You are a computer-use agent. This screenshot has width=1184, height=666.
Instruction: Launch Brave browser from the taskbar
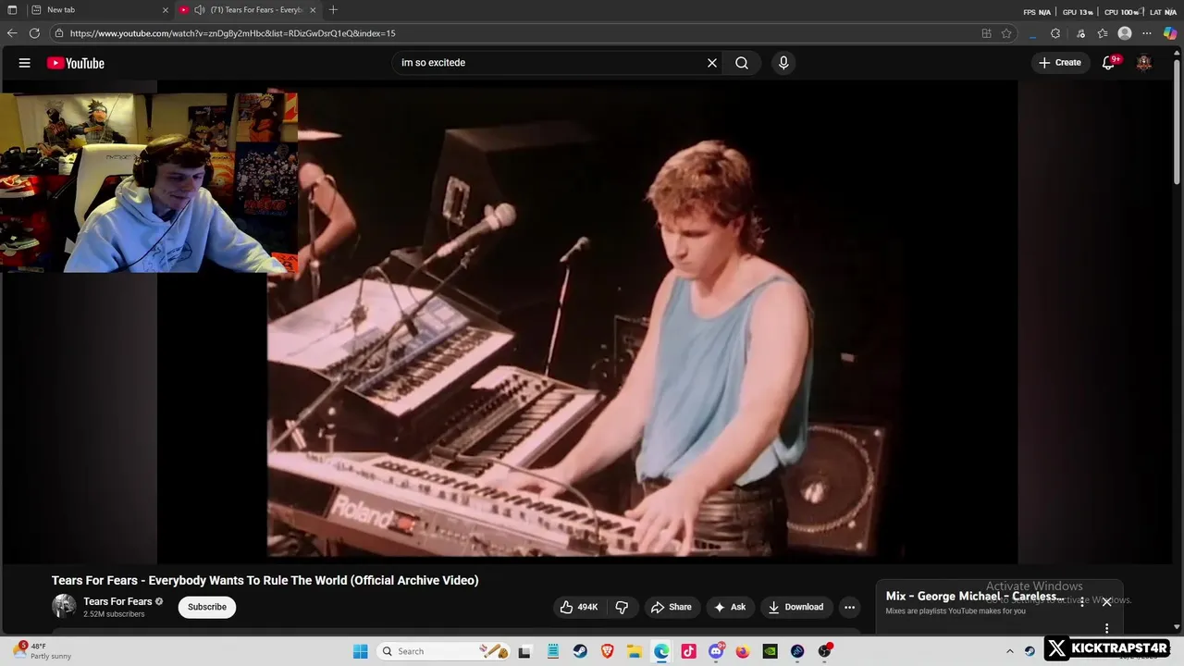tap(608, 651)
